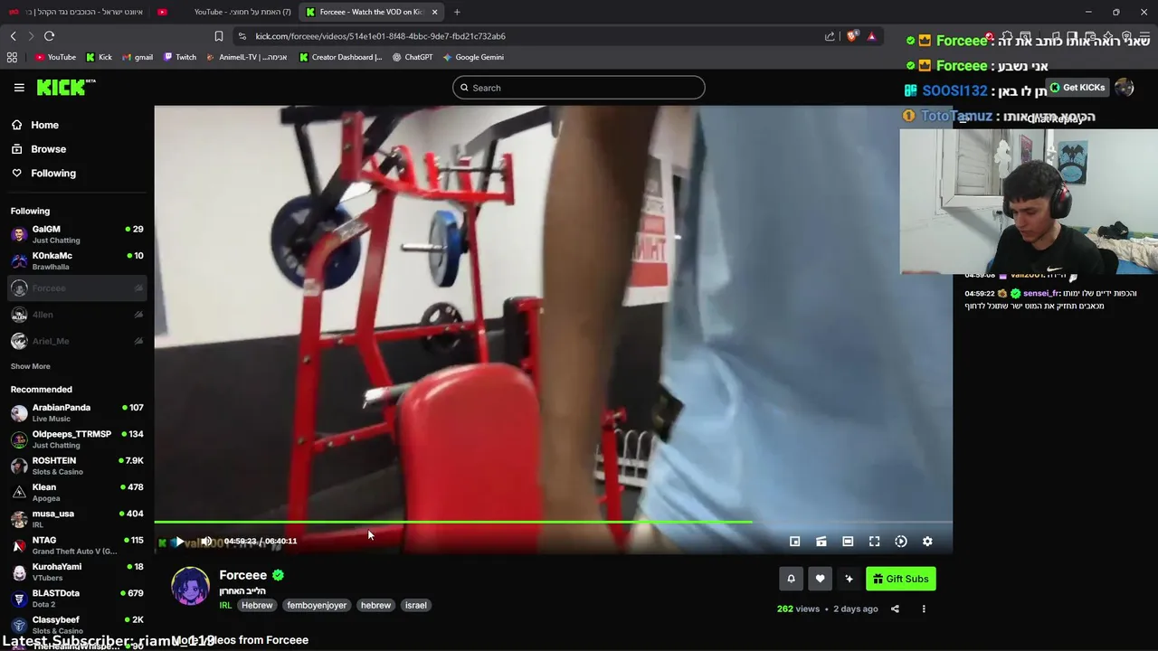This screenshot has height=651, width=1158.
Task: Click the share icon in the address bar
Action: click(830, 36)
